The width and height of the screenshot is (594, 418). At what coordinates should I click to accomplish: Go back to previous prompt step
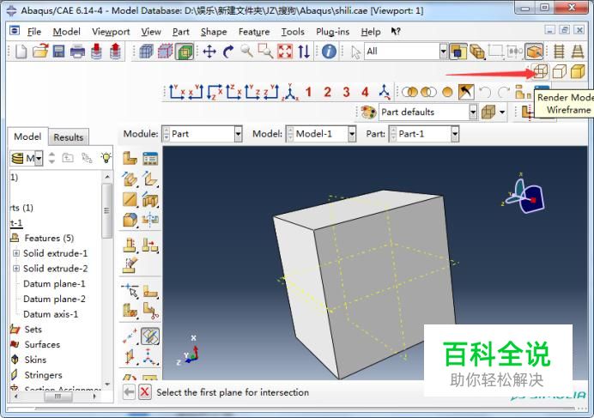(x=129, y=392)
